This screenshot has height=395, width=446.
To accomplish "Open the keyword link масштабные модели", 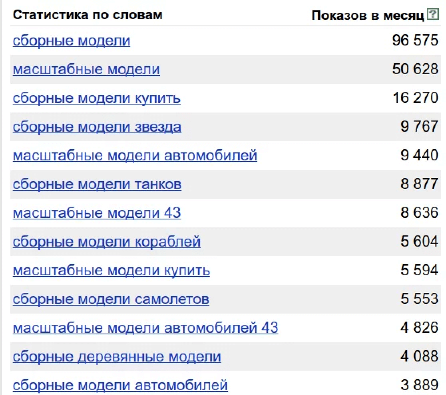I will [x=86, y=69].
